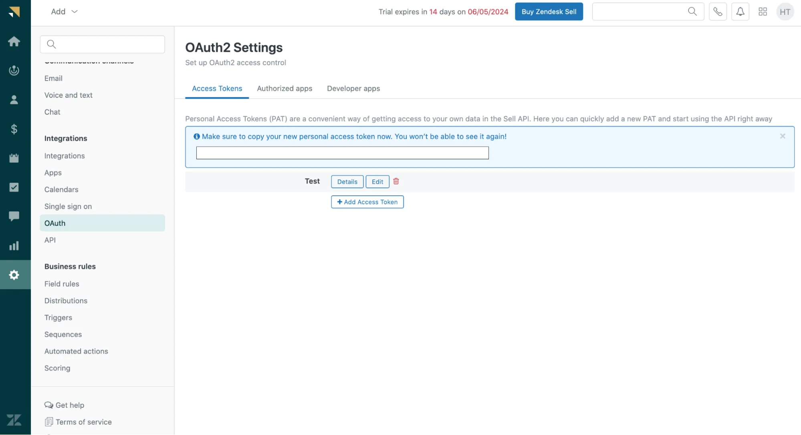801x435 pixels.
Task: Open Chat settings
Action: [52, 112]
